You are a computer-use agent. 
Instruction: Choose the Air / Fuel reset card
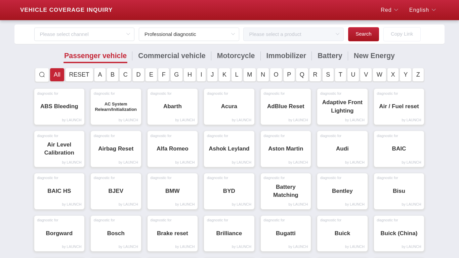pyautogui.click(x=399, y=106)
